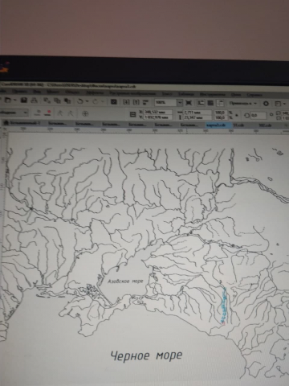Click the circled cross icon in property bar
Image resolution: width=289 pixels, height=386 pixels.
click(x=85, y=113)
